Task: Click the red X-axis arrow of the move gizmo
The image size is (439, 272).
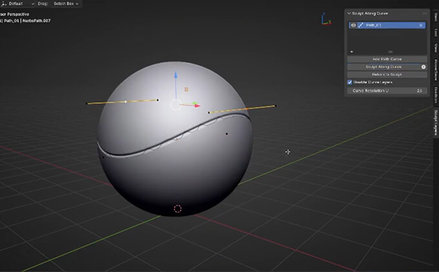Action: (x=196, y=105)
